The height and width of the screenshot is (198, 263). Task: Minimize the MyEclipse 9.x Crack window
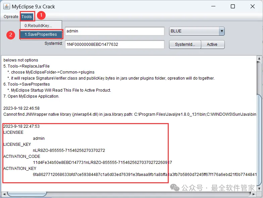213,6
